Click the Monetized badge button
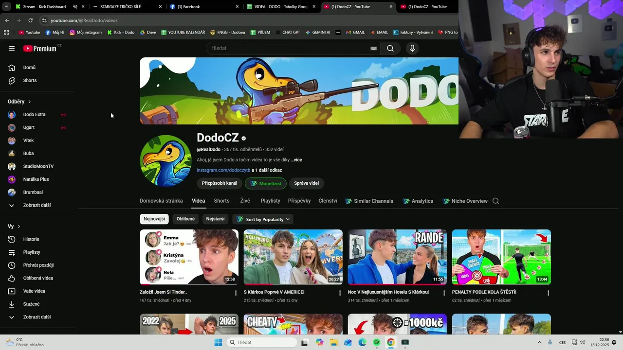Image resolution: width=623 pixels, height=350 pixels. [x=266, y=183]
